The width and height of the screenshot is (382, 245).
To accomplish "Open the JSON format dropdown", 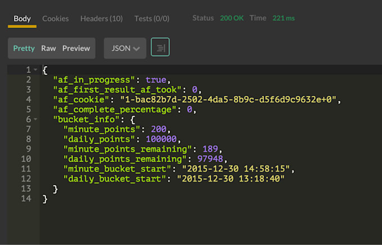I will (125, 48).
